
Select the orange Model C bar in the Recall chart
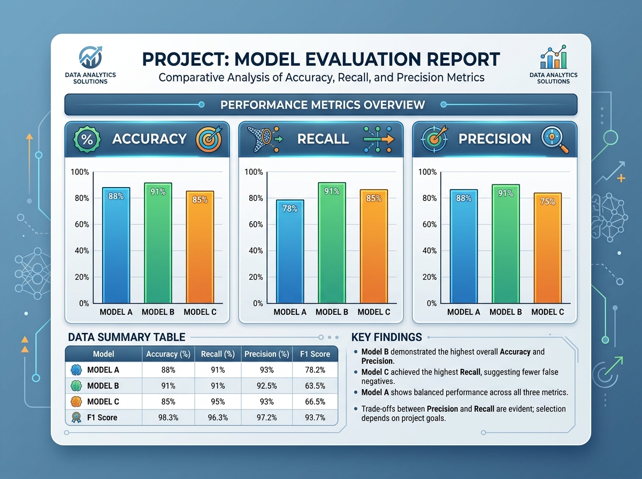[373, 246]
